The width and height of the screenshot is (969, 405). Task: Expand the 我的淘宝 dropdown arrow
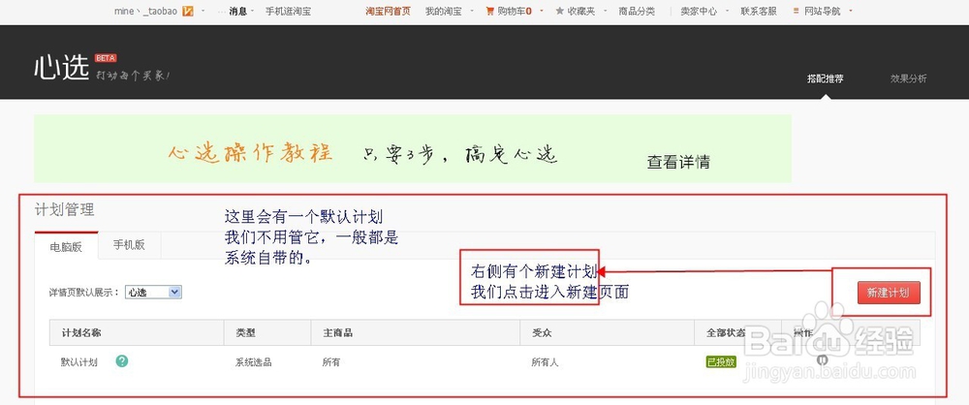472,11
